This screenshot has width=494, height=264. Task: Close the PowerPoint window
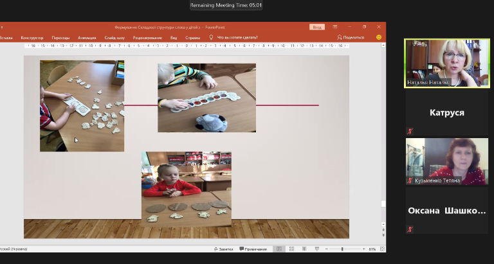(x=379, y=27)
